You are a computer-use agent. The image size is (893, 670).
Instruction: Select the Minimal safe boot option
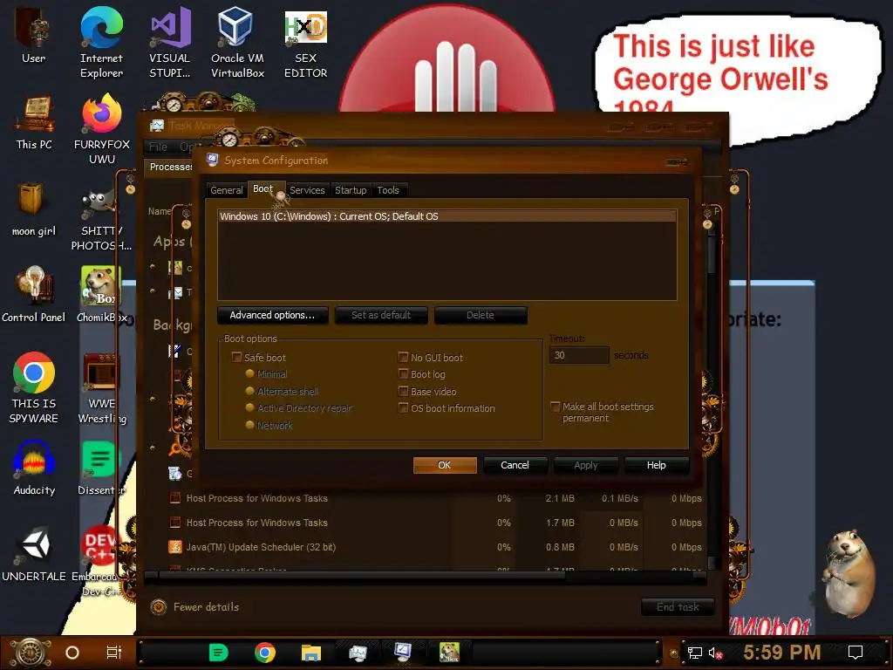point(249,373)
